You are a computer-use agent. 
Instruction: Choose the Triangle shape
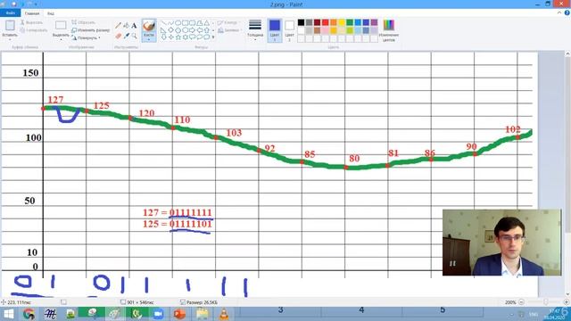207,23
